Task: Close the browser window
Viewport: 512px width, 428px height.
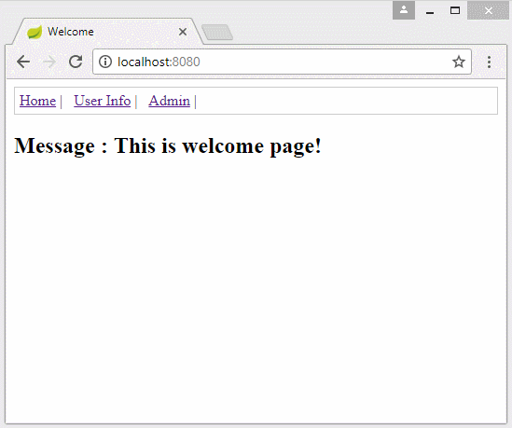Action: (488, 10)
